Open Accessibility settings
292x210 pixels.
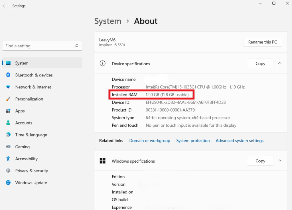[x=27, y=159]
